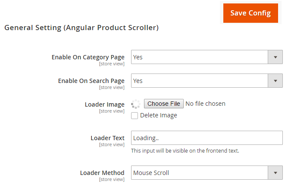Viewport: 288px width, 184px height.
Task: Click the 'No file chosen' text
Action: 205,104
